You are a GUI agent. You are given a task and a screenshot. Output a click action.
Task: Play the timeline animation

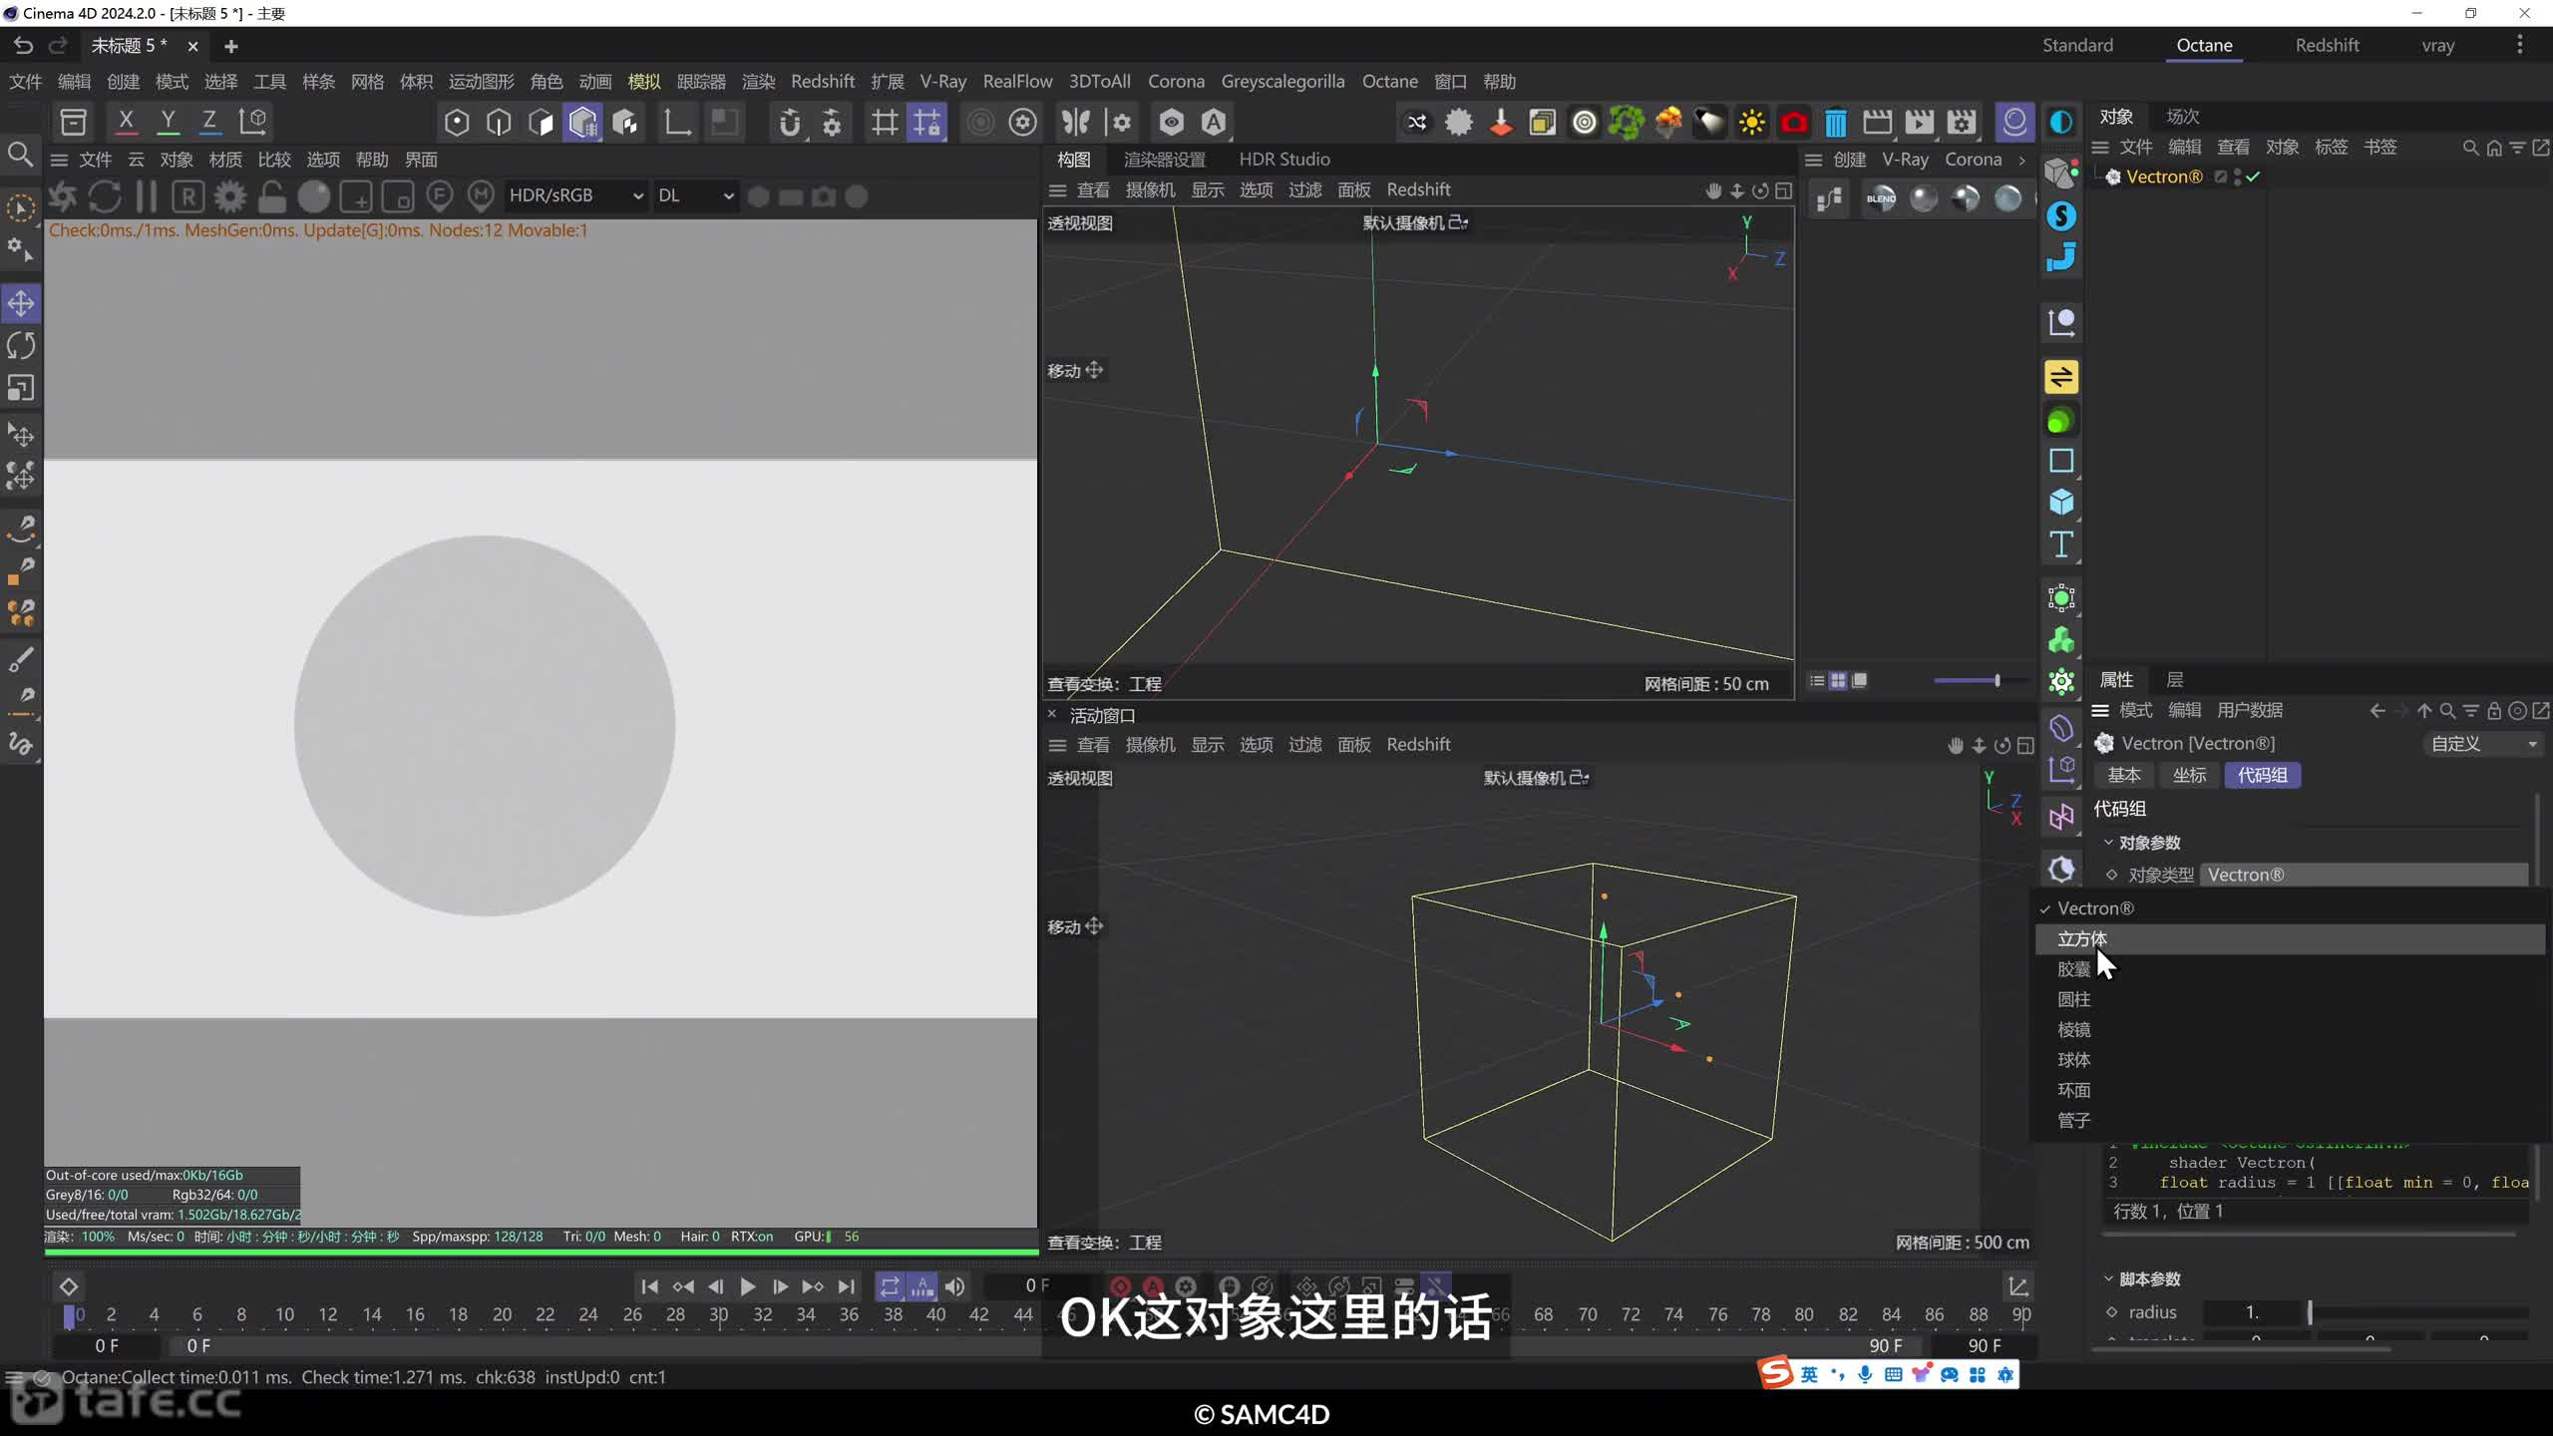(747, 1286)
